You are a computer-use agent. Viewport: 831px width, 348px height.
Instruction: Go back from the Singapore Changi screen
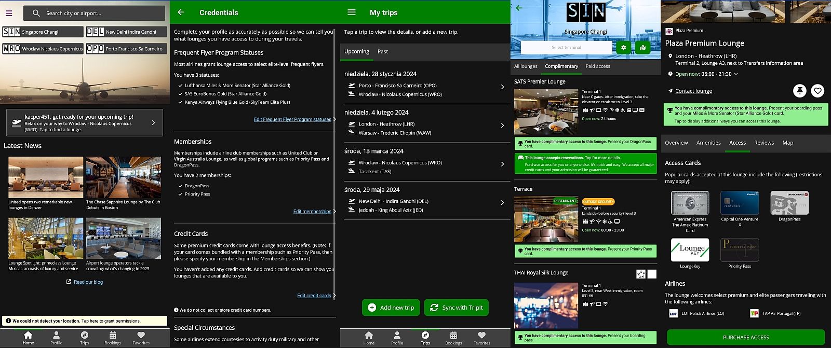519,8
